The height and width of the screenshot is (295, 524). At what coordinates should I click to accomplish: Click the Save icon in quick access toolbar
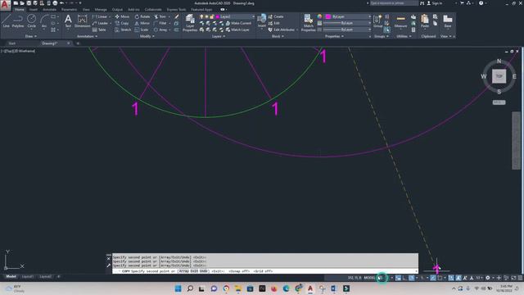coord(29,3)
